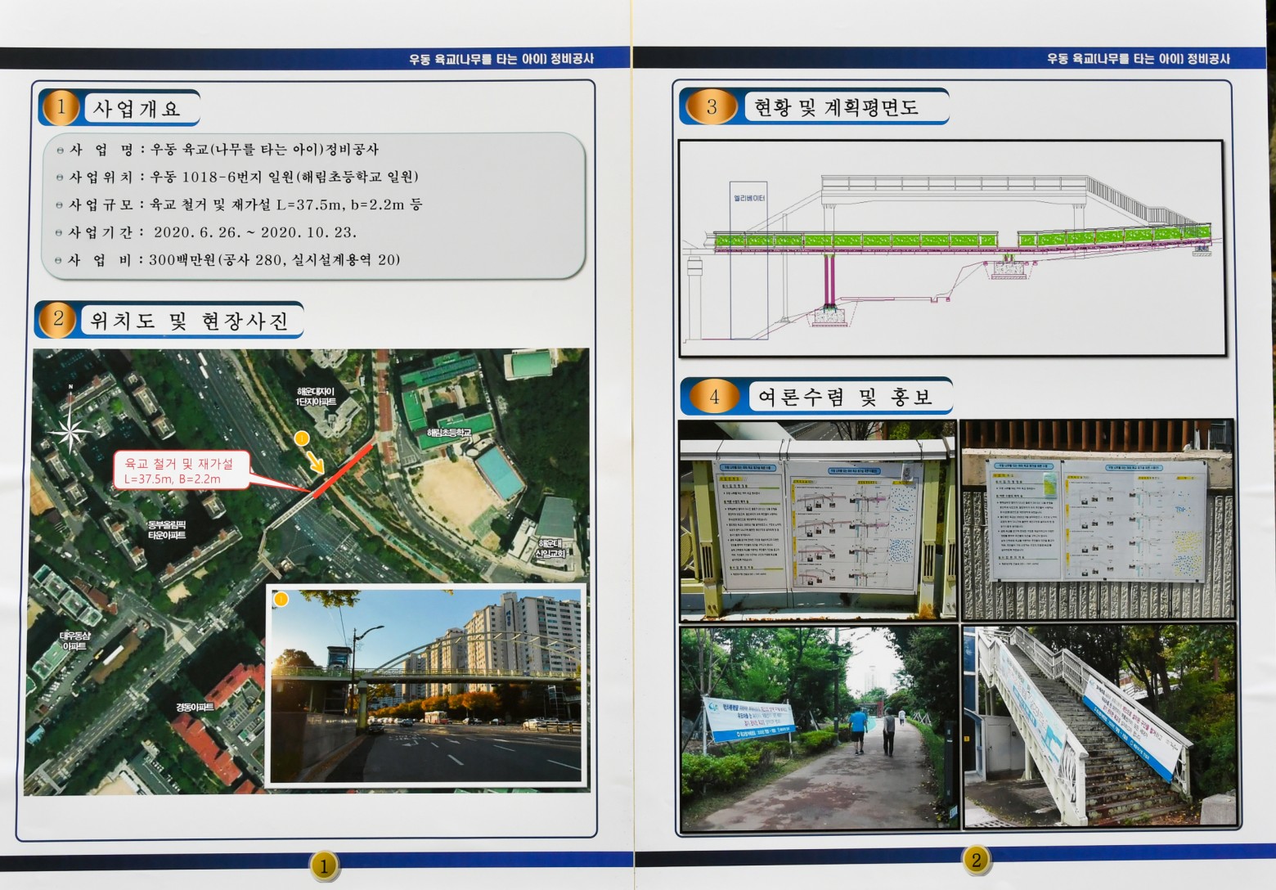Click the green railing in the plan drawing
1276x890 pixels.
pos(855,240)
